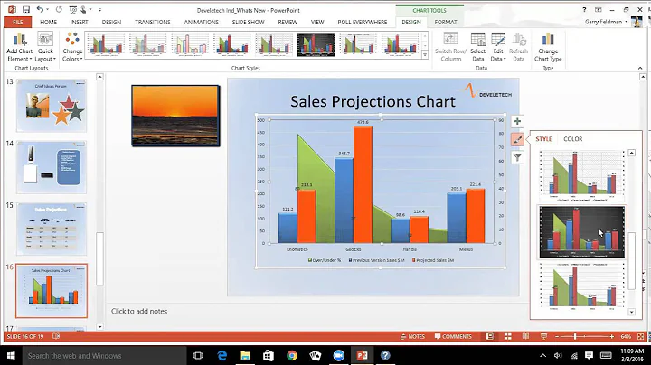Open TRANSITIONS ribbon tab
This screenshot has height=365, width=651.
click(153, 22)
